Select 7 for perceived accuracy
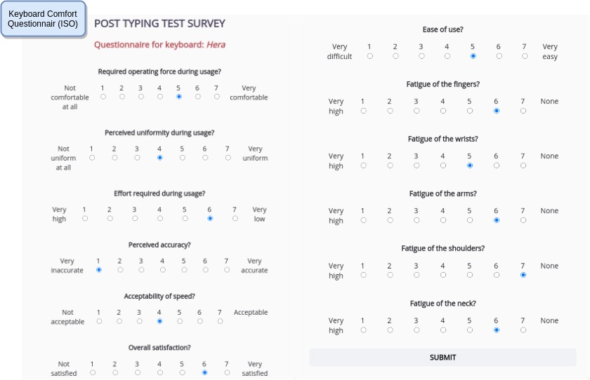This screenshot has height=380, width=590. (227, 269)
